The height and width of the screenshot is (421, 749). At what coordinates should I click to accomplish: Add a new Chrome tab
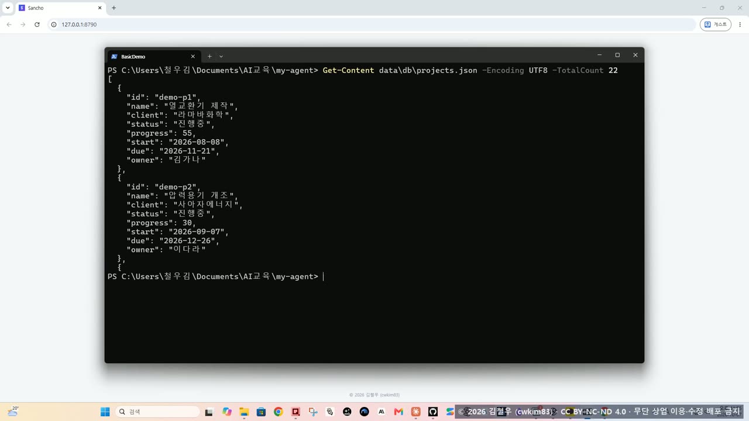coord(114,8)
